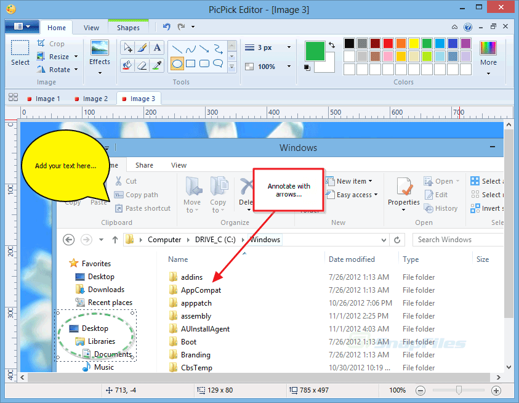Open the Image 1 document tab

[x=44, y=99]
